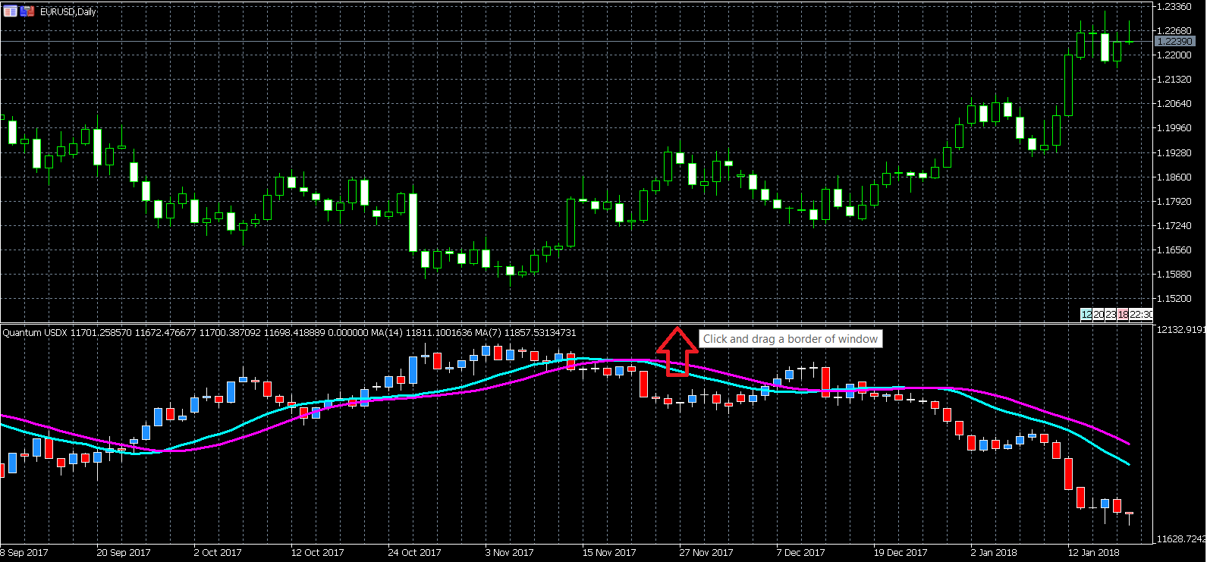Image resolution: width=1207 pixels, height=562 pixels.
Task: Click the MA(14) value in indicator header
Action: pos(448,333)
